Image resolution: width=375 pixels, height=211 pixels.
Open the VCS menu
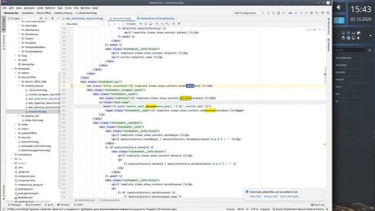pyautogui.click(x=76, y=8)
